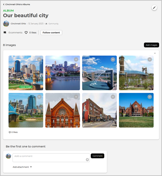Image resolution: width=162 pixels, height=176 pixels.
Task: Open options dropdown on the riverside bridge skyline photo
Action: [39, 97]
